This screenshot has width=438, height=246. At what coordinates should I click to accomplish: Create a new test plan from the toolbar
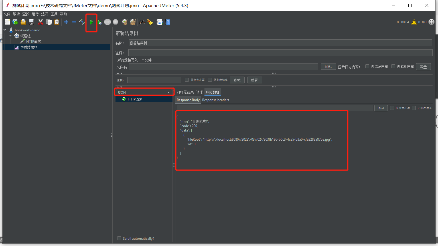tap(7, 22)
